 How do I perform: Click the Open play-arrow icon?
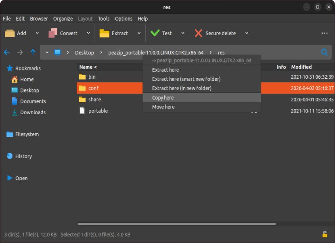(10, 178)
